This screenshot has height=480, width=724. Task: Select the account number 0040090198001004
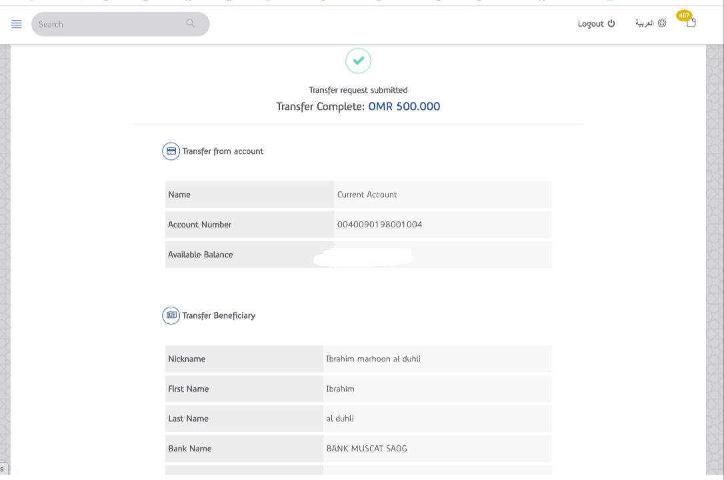[379, 225]
